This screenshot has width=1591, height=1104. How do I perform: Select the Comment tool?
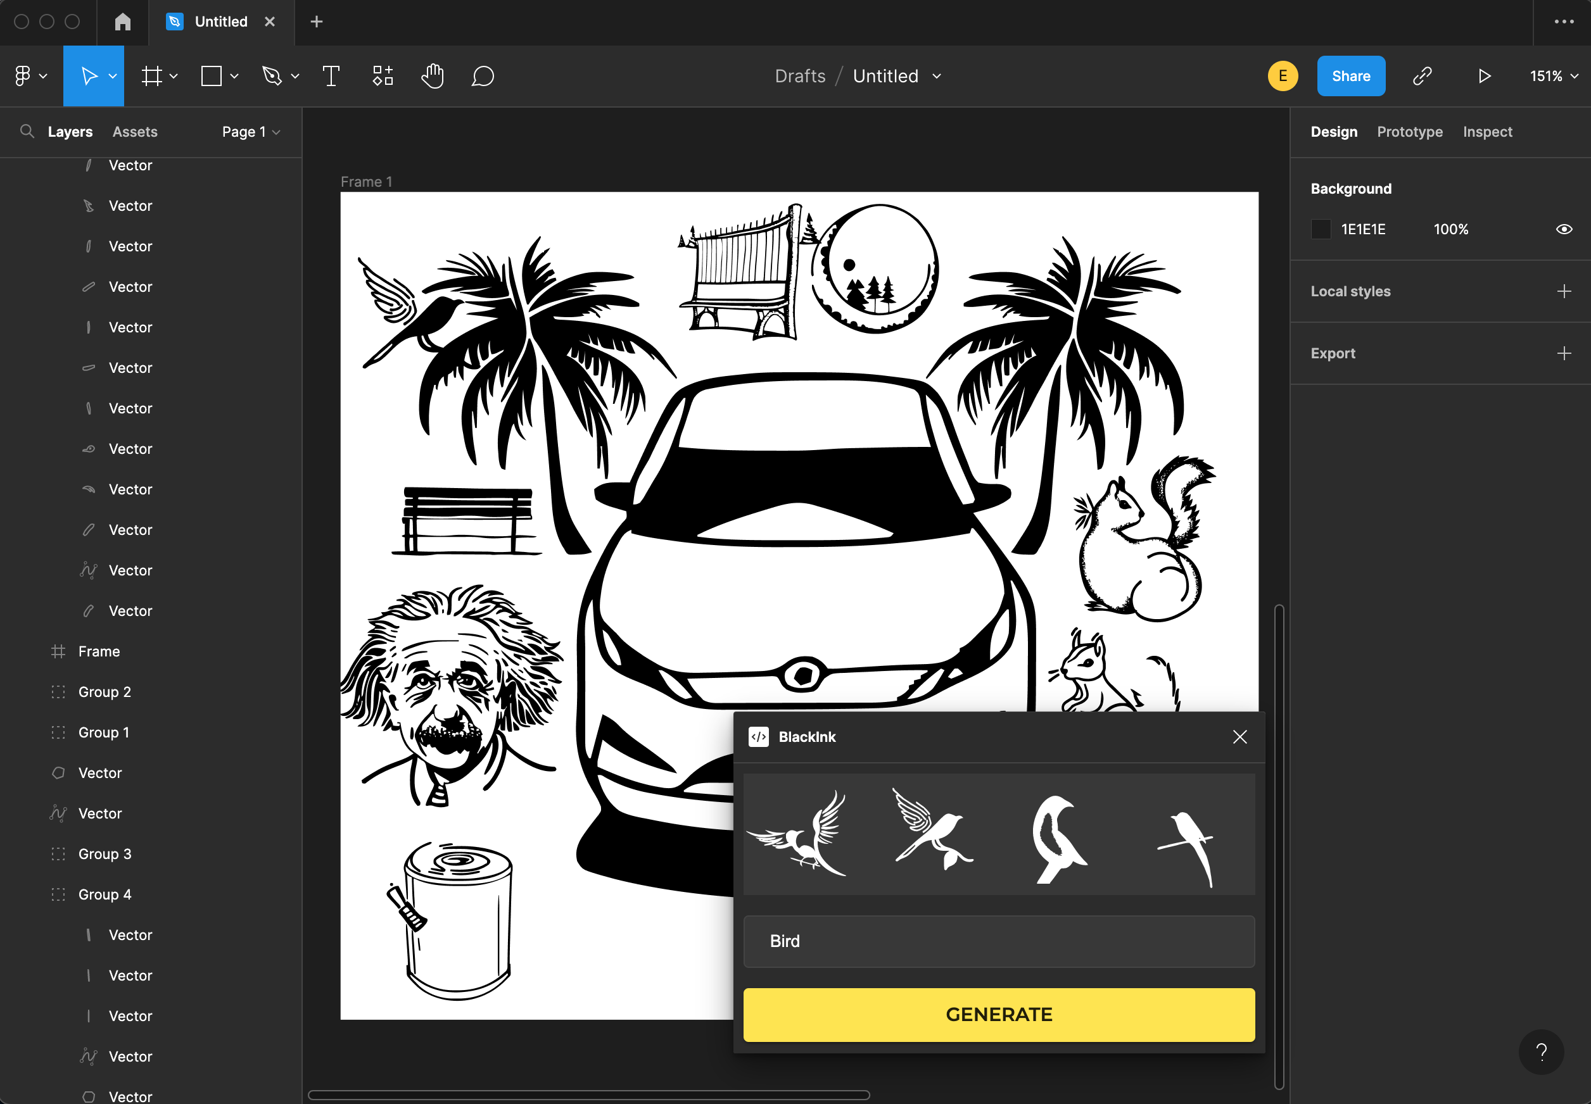coord(483,76)
